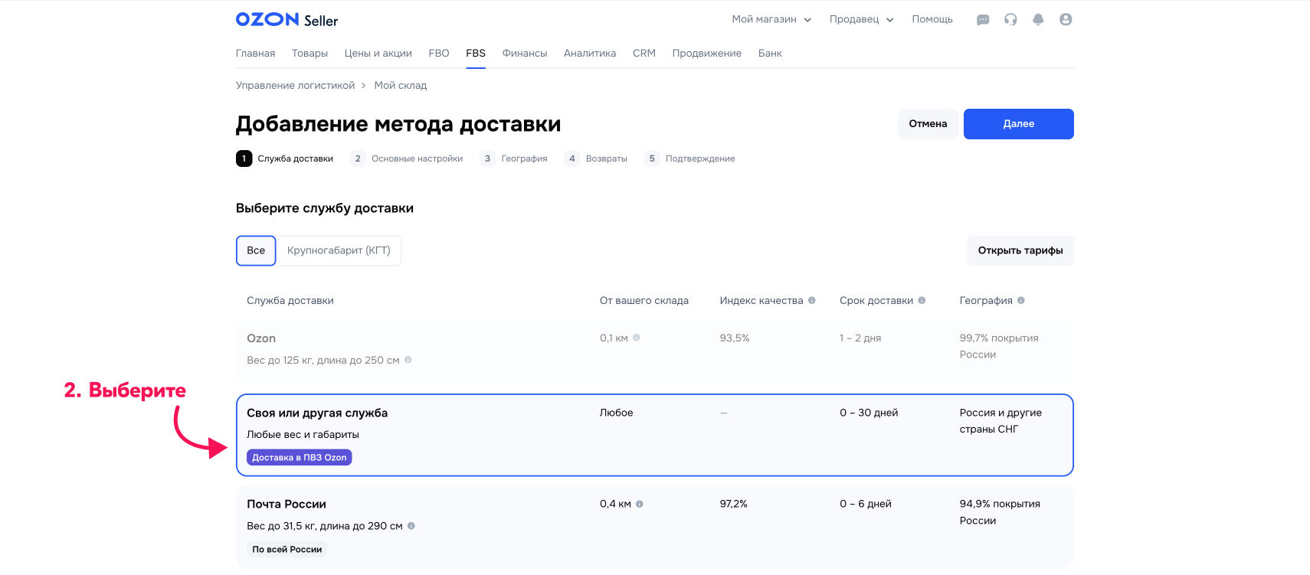Open the chat messages icon

click(983, 20)
